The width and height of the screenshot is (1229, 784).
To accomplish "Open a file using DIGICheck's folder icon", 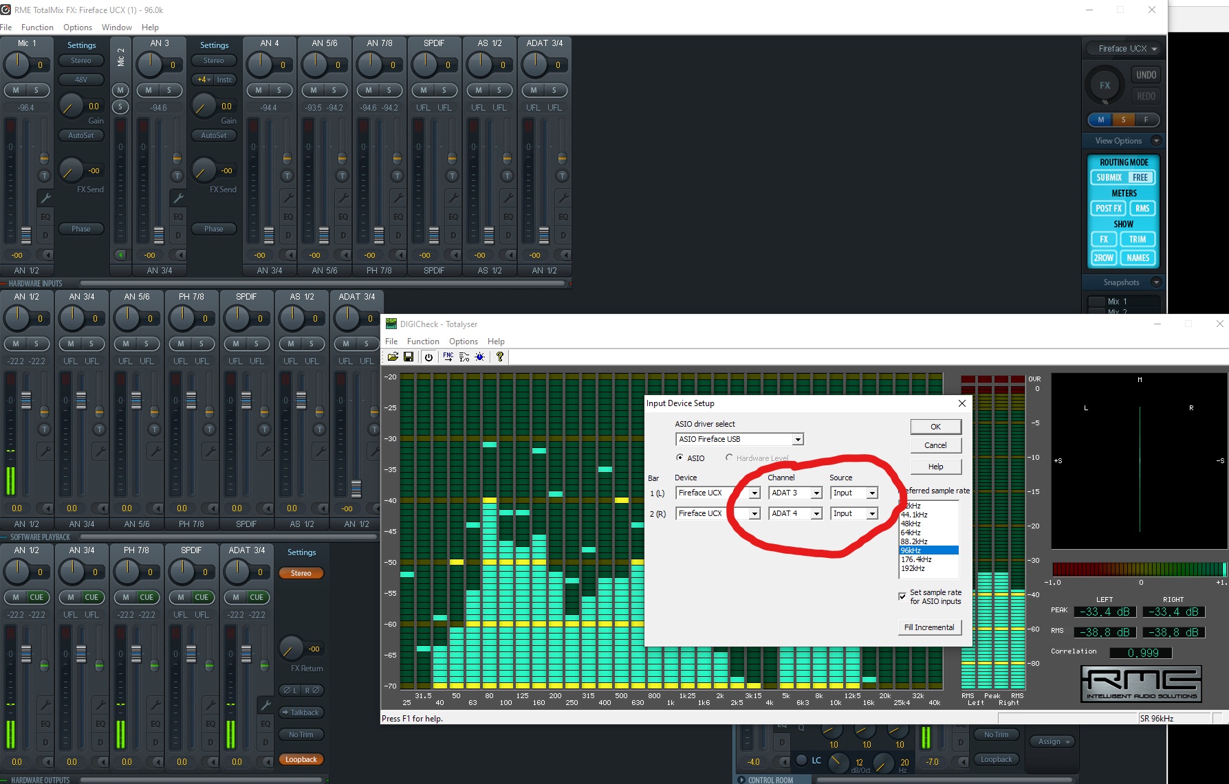I will 393,357.
